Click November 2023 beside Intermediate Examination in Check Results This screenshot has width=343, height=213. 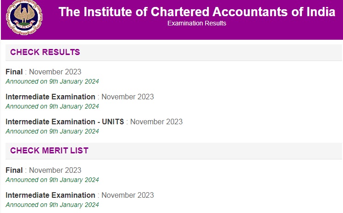pos(128,97)
